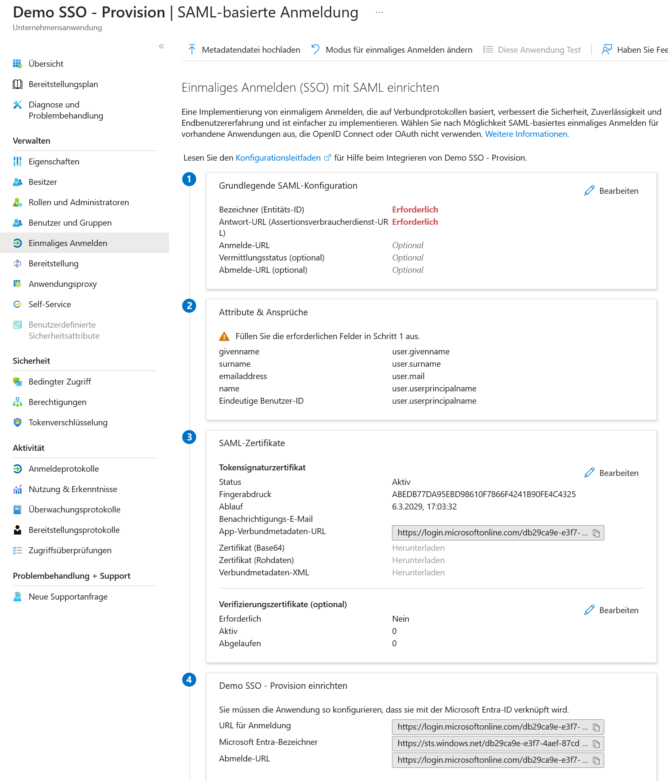
Task: Open Bedingter Zugriff under Sicherheit
Action: (x=85, y=382)
